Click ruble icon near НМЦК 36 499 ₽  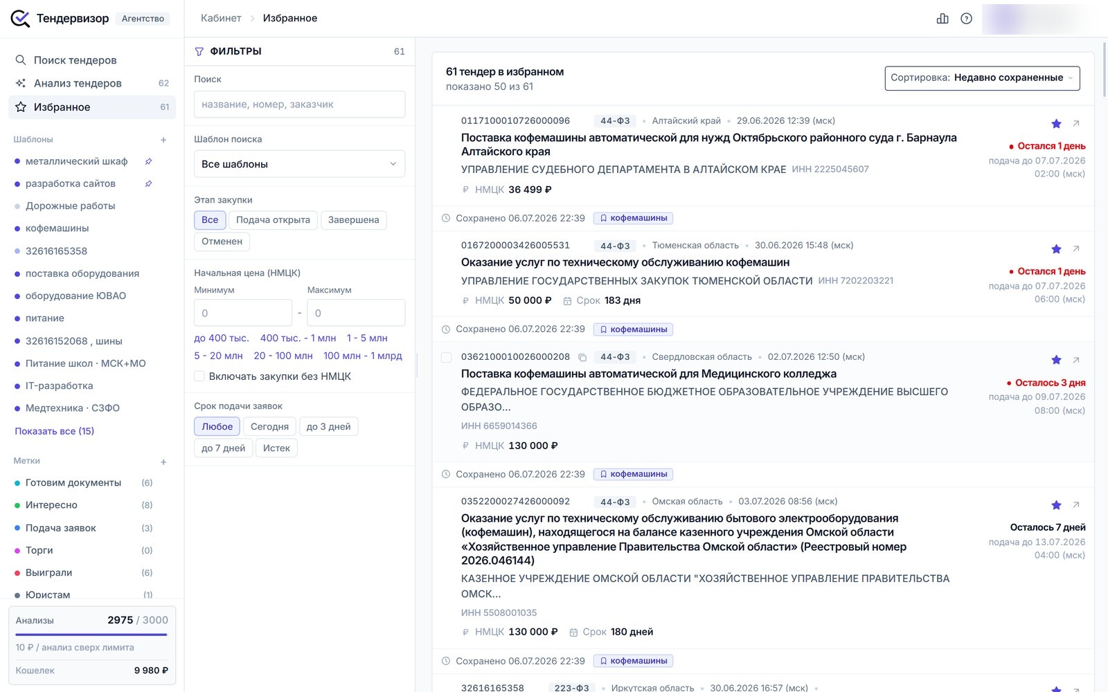[465, 190]
